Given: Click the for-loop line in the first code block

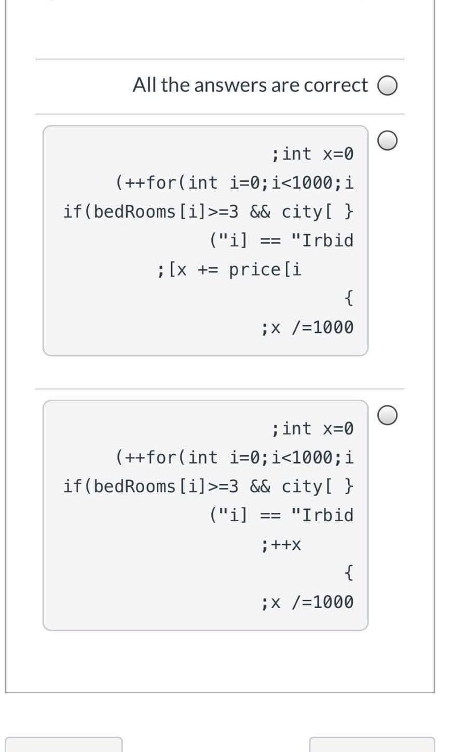Looking at the screenshot, I should [x=233, y=182].
